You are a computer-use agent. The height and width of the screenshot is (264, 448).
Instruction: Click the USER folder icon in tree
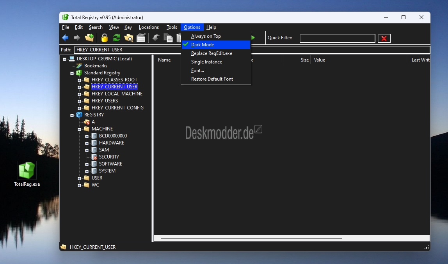pyautogui.click(x=87, y=178)
